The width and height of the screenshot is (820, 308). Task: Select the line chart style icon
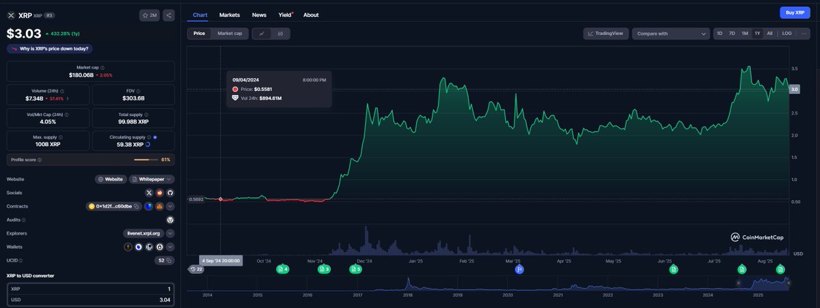(x=262, y=33)
